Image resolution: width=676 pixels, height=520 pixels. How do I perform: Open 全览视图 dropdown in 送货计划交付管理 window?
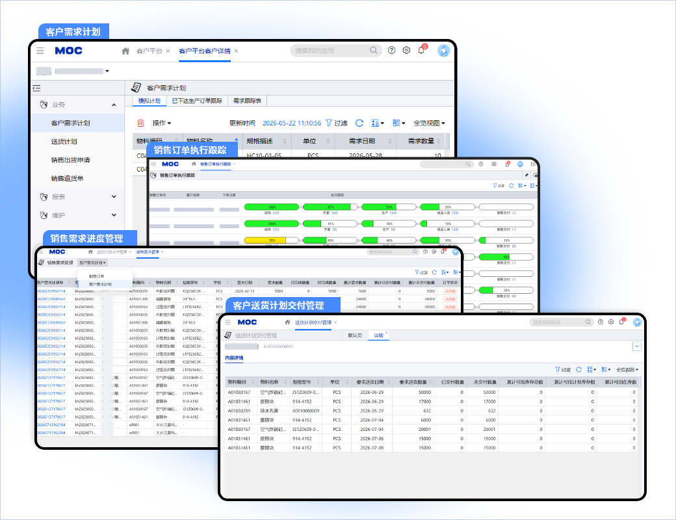click(627, 369)
